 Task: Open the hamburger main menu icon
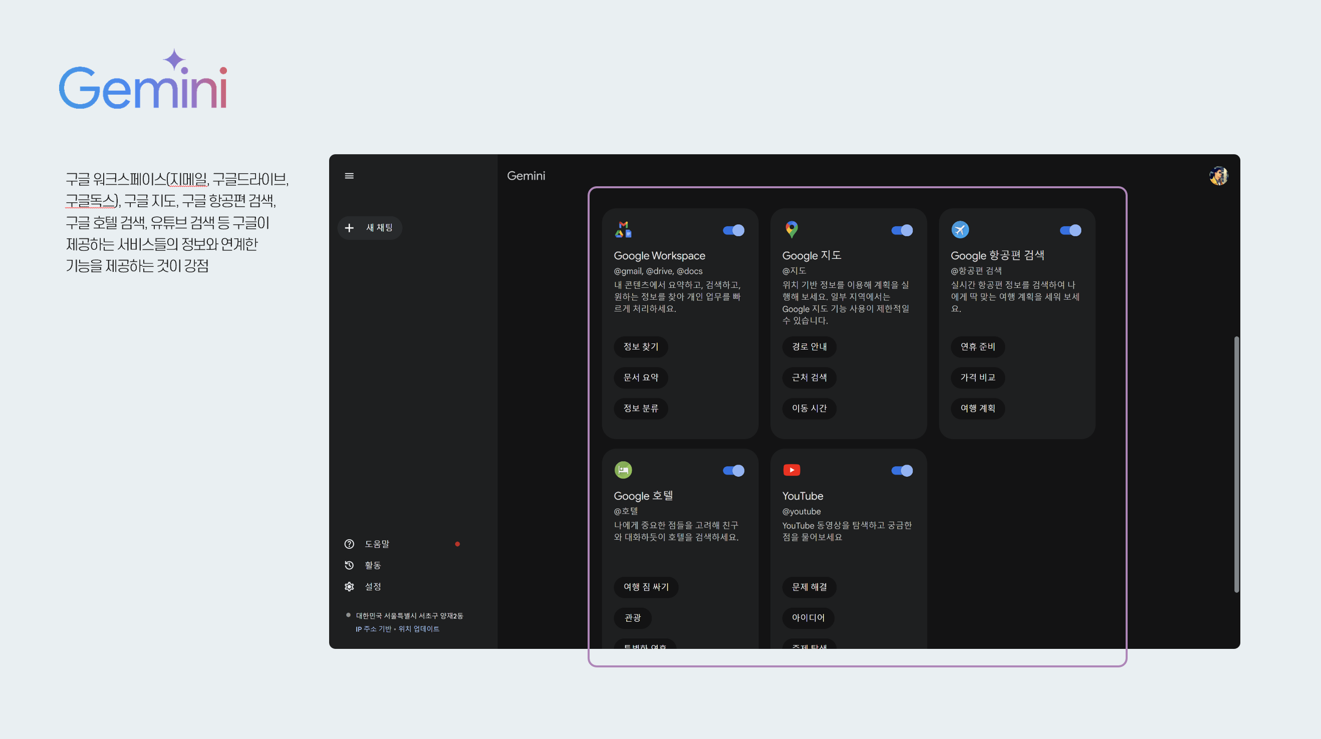pos(349,176)
